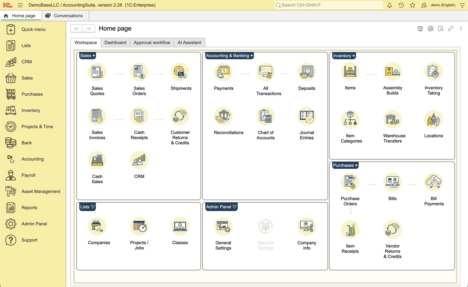Open the Cash Sales register icon

click(97, 160)
